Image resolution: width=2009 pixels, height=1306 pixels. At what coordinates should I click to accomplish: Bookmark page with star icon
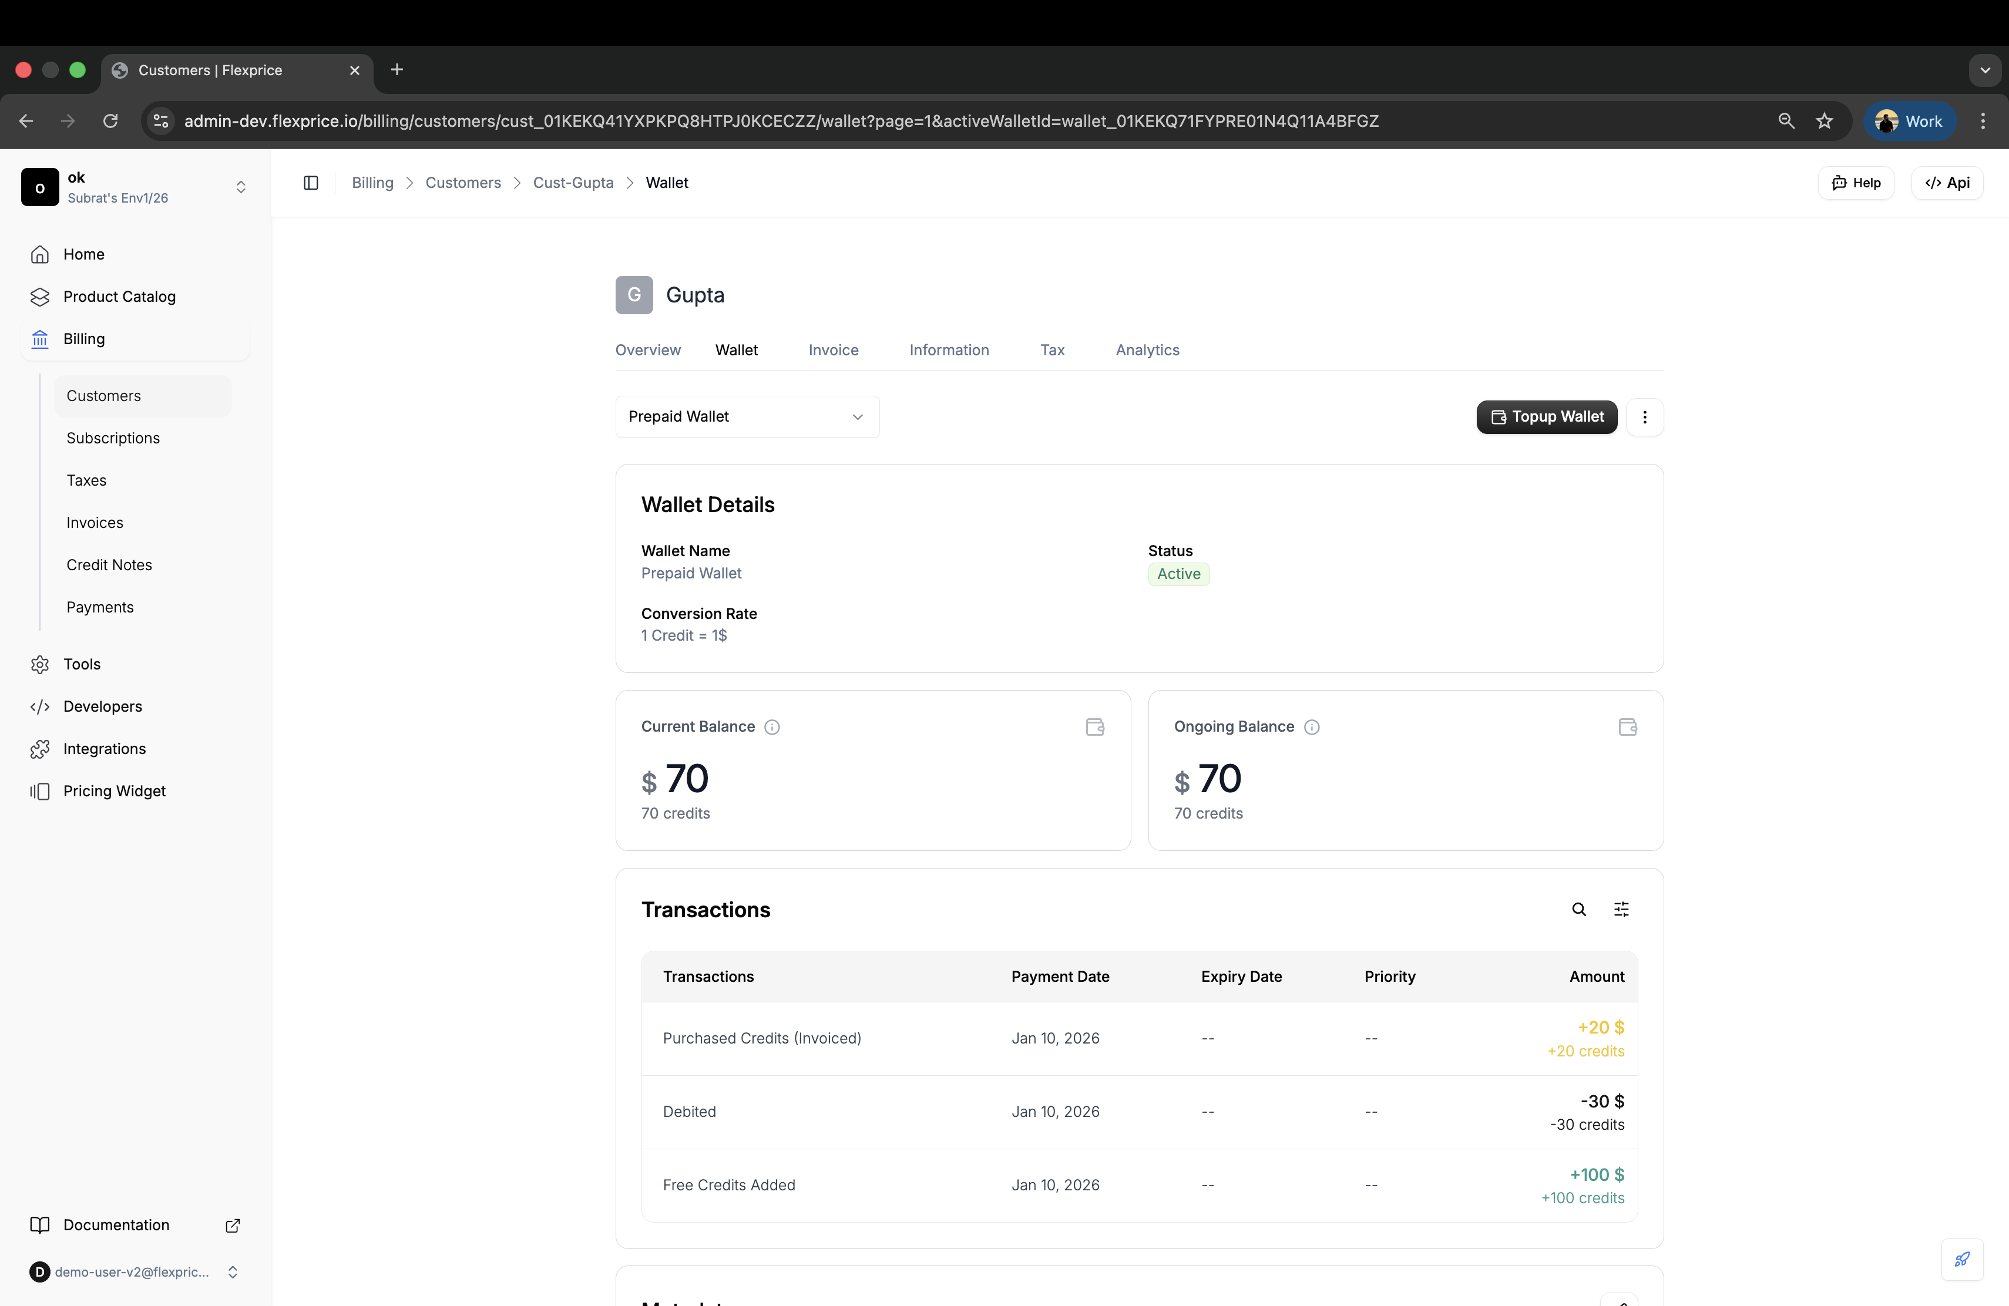coord(1824,120)
